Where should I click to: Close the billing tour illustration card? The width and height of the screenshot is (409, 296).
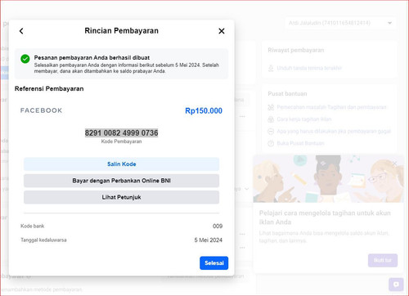pos(394,164)
